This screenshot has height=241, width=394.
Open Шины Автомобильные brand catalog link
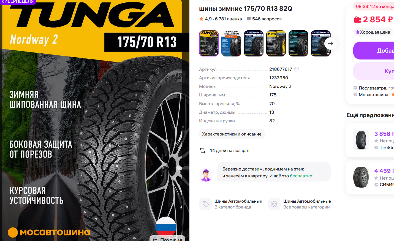point(238,204)
